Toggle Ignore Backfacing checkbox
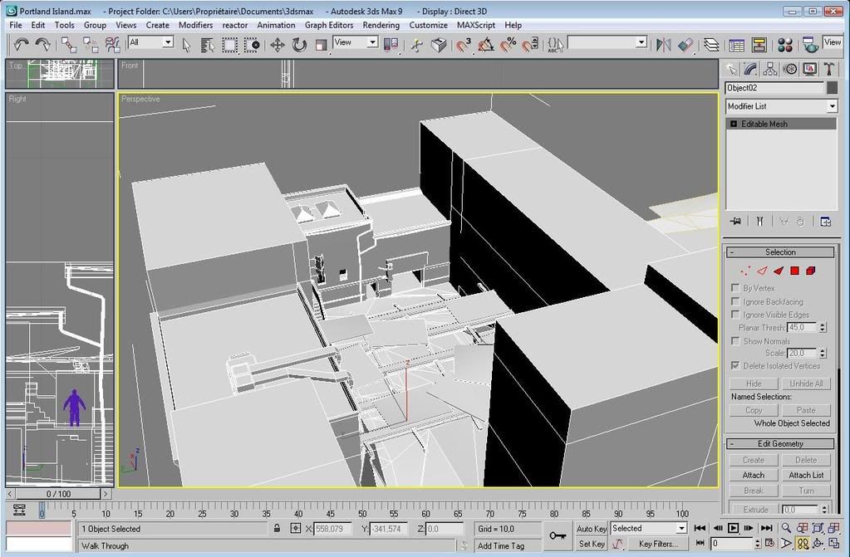850x557 pixels. (x=735, y=301)
